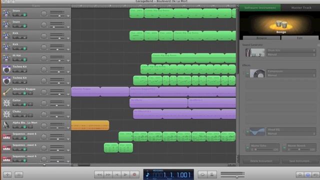Image resolution: width=320 pixels, height=180 pixels.
Task: Open the track editor scissors button
Action: [19, 174]
